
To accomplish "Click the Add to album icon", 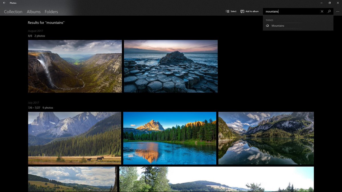I will 243,11.
